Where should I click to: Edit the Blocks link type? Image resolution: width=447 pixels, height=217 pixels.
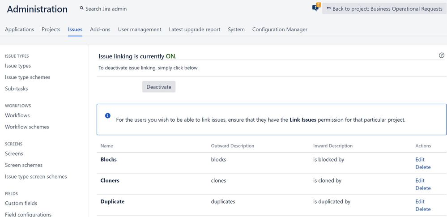click(x=420, y=159)
